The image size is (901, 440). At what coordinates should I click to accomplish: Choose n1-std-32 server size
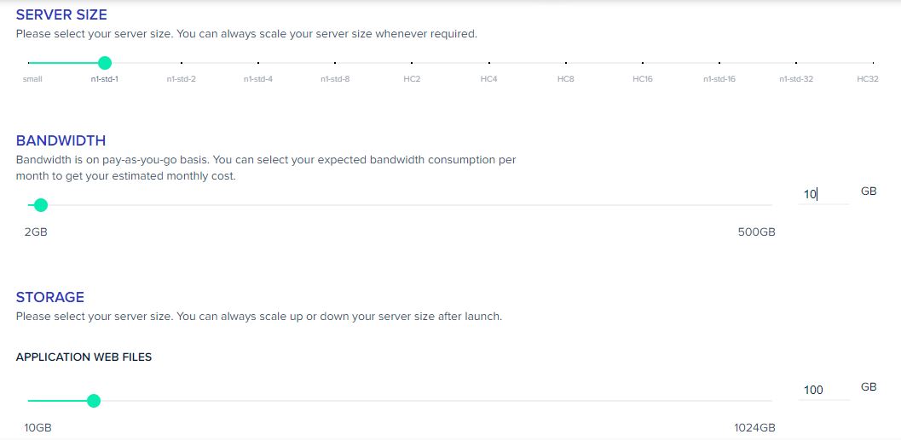tap(796, 63)
